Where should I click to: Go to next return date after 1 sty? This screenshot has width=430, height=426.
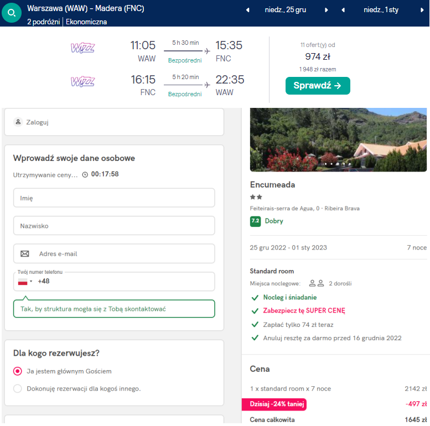click(x=422, y=10)
